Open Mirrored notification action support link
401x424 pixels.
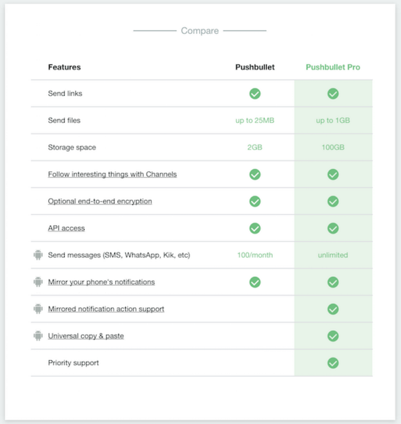106,309
